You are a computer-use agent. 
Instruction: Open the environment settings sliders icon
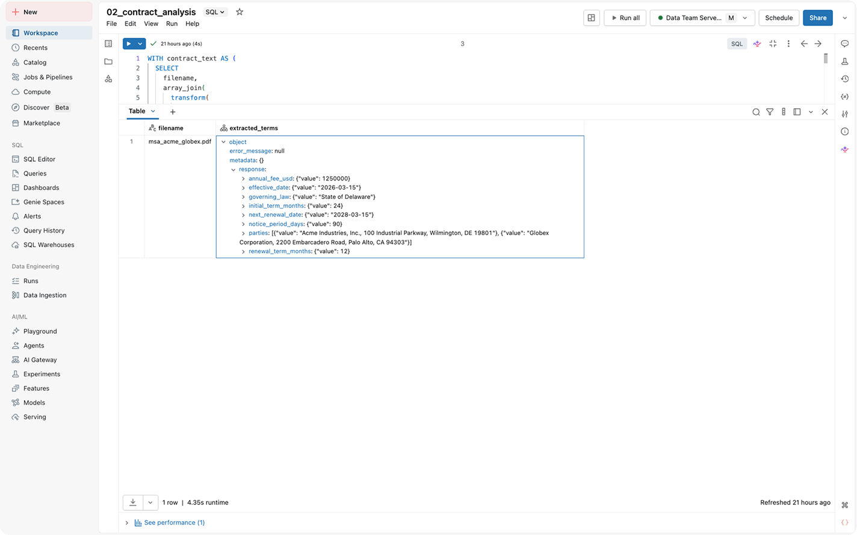click(x=845, y=114)
